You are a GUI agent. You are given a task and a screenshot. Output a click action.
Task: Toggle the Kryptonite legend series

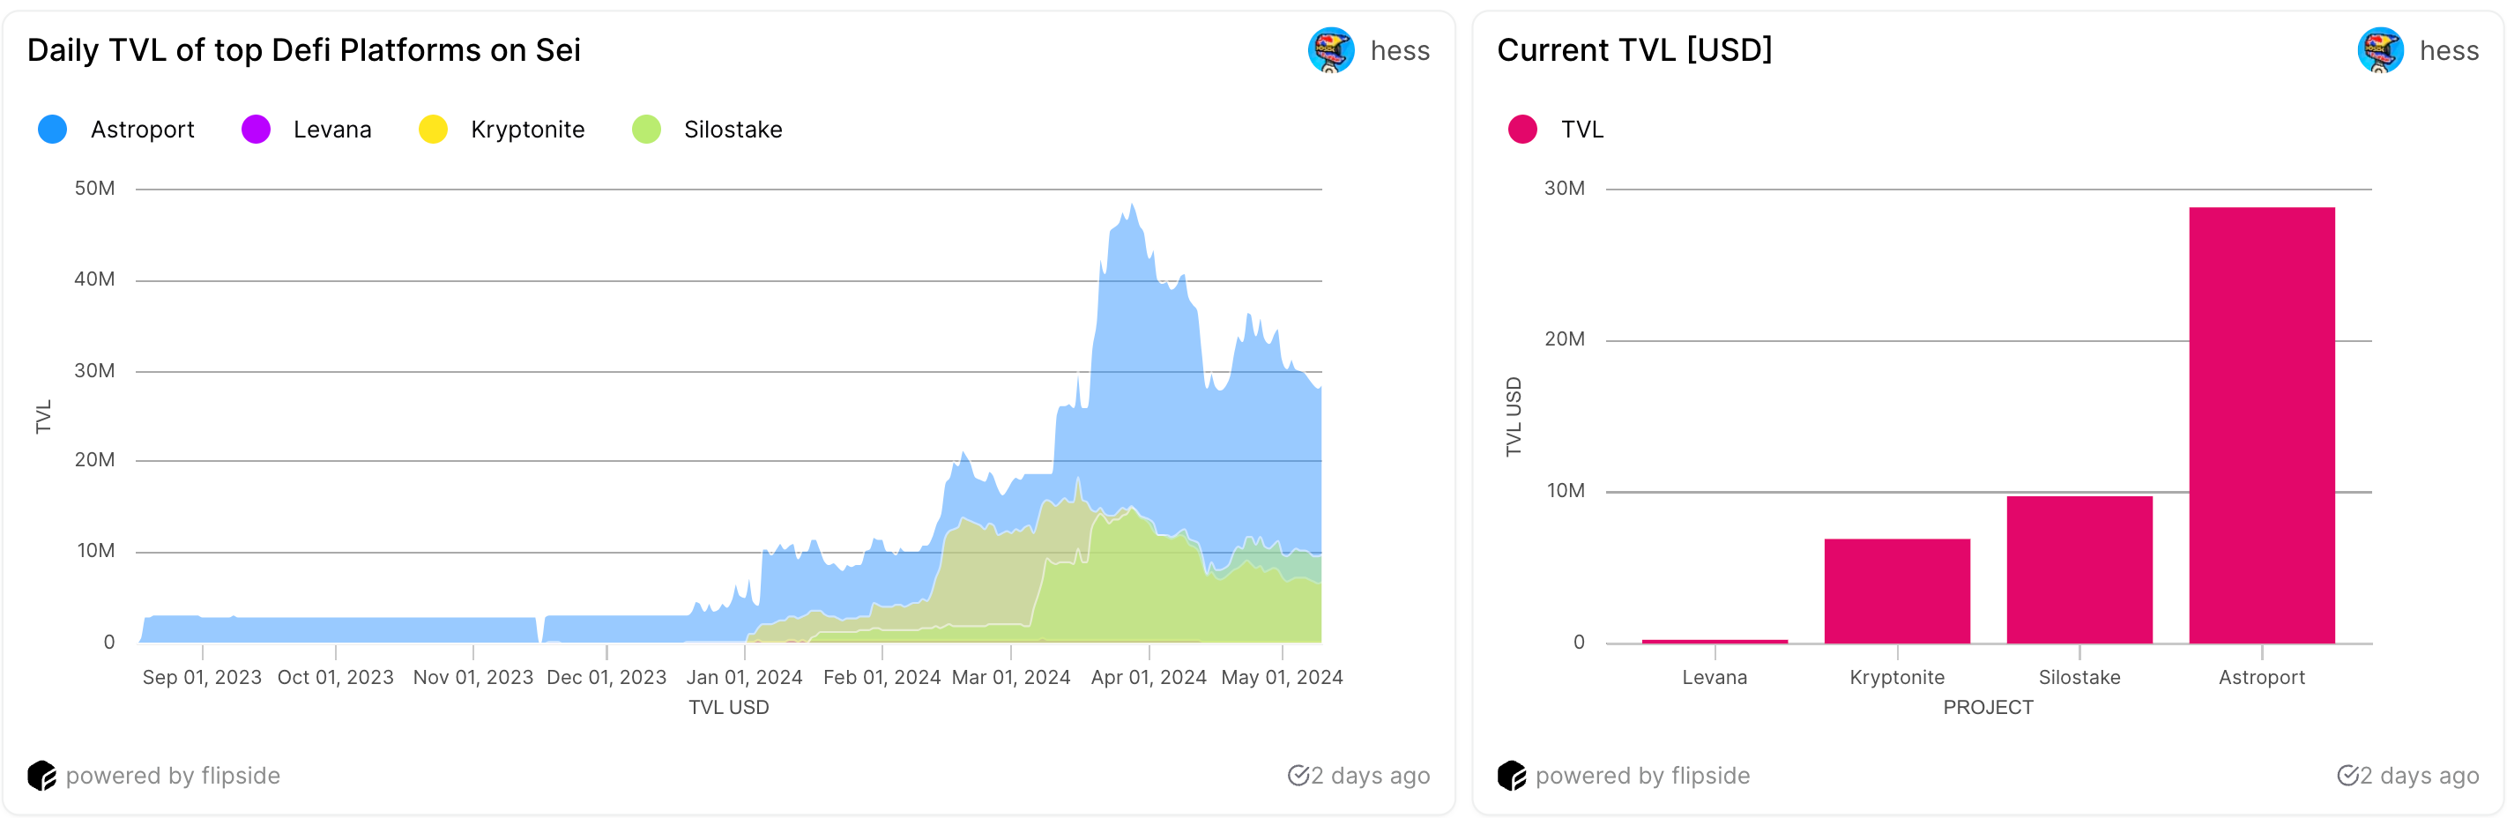pos(527,130)
